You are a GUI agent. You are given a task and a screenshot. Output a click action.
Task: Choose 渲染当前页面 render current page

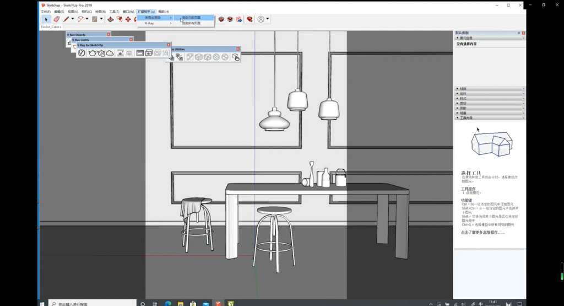click(194, 17)
